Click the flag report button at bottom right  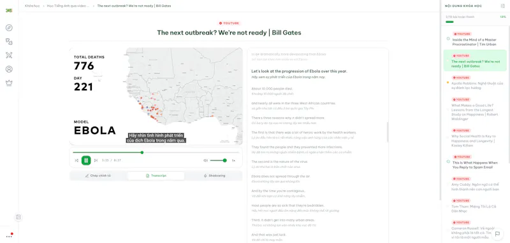coord(497,233)
